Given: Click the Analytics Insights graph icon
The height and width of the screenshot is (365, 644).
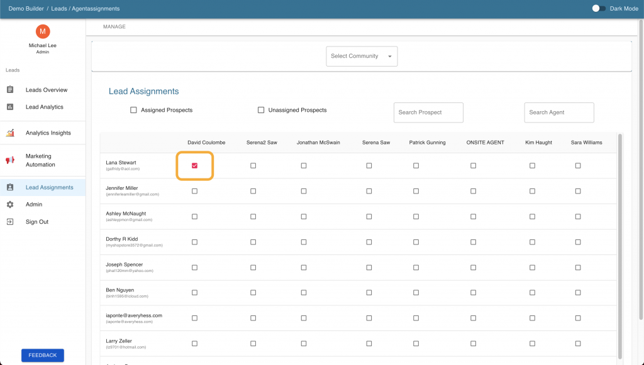Looking at the screenshot, I should 10,133.
